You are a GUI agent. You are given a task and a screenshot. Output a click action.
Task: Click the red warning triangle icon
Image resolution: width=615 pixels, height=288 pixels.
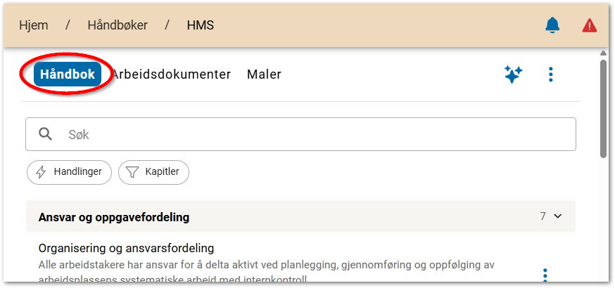coord(589,25)
